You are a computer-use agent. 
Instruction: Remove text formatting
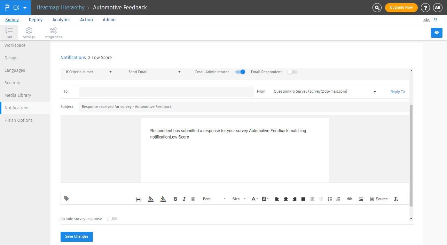tap(396, 199)
